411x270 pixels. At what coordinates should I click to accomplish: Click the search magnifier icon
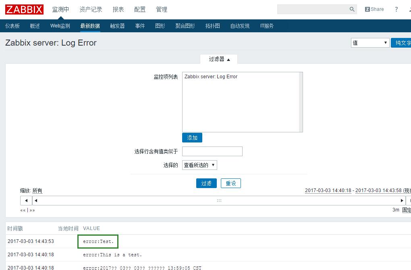pos(352,9)
